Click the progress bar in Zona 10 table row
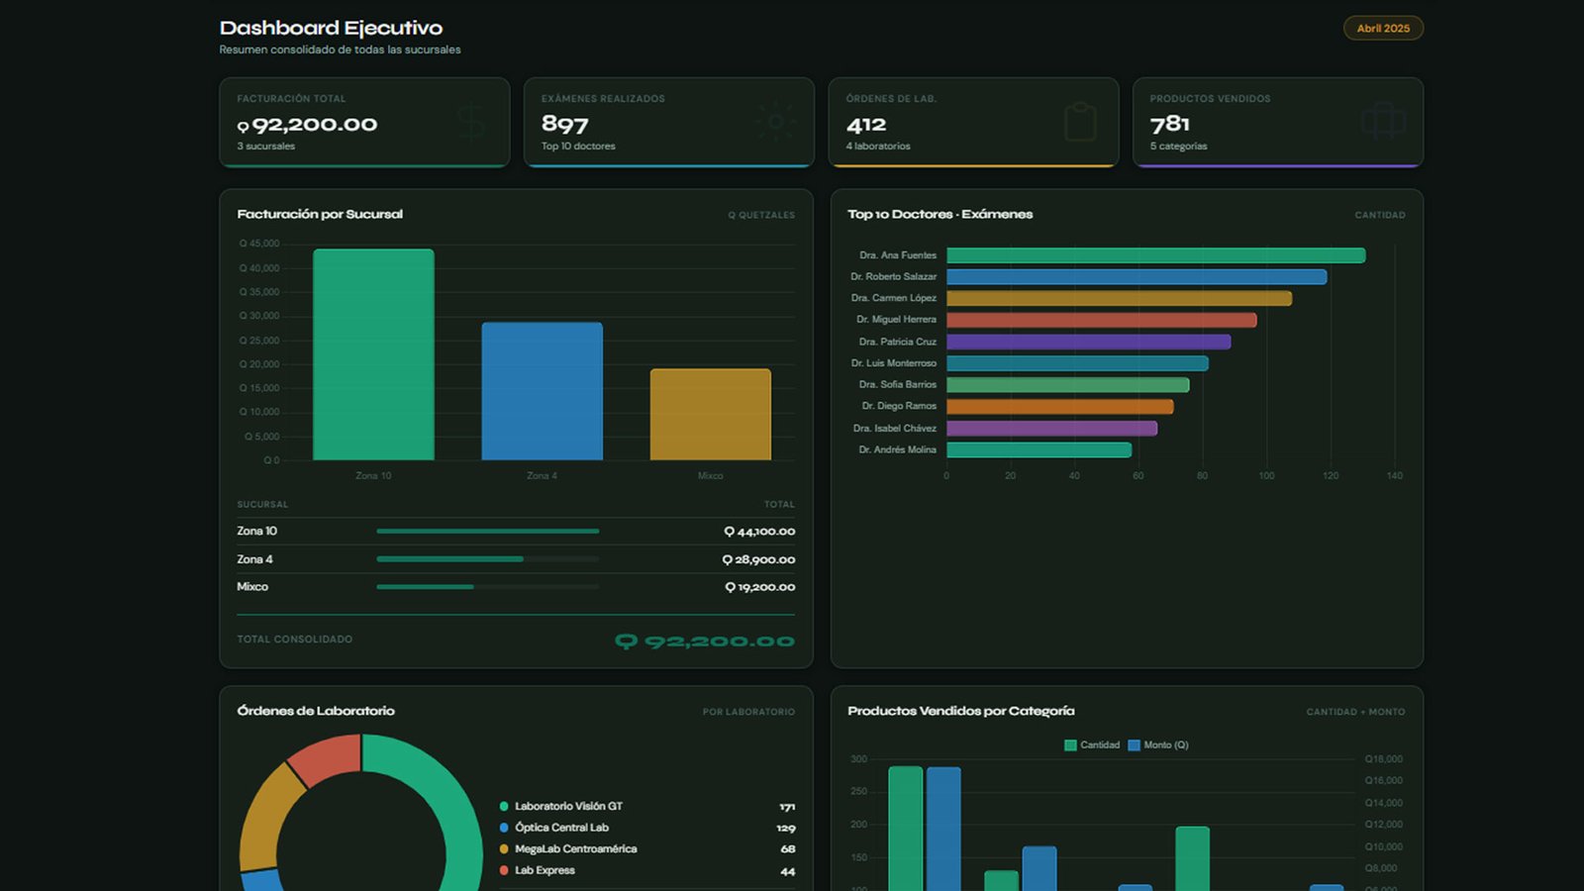Image resolution: width=1584 pixels, height=891 pixels. click(x=487, y=532)
